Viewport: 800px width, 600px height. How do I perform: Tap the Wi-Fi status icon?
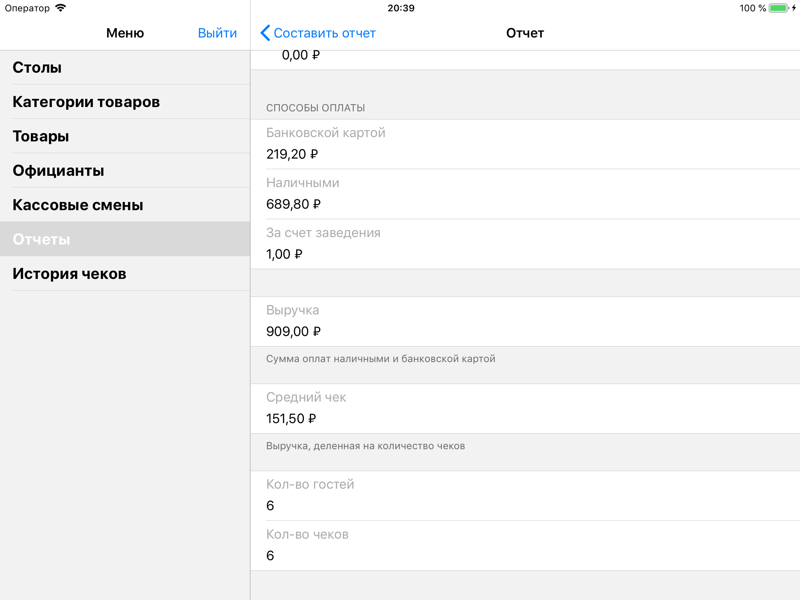point(61,8)
